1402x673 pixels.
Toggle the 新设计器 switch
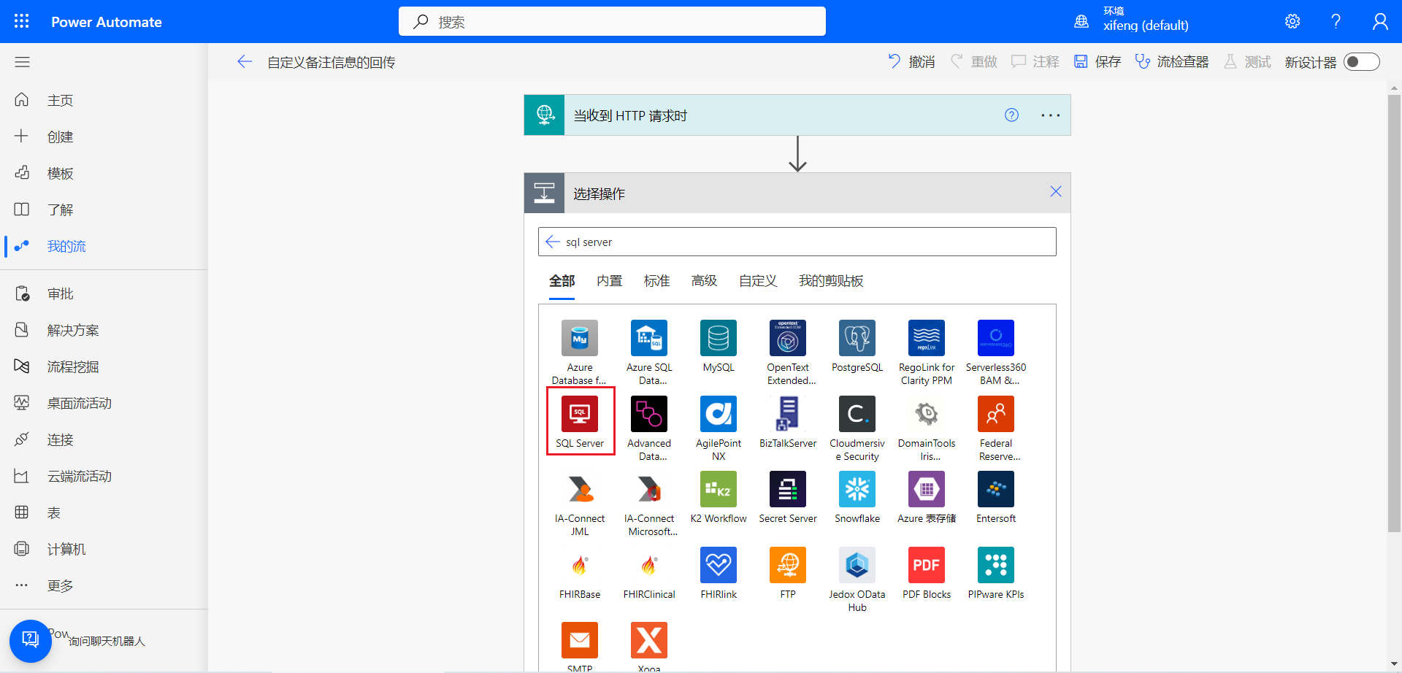point(1362,62)
